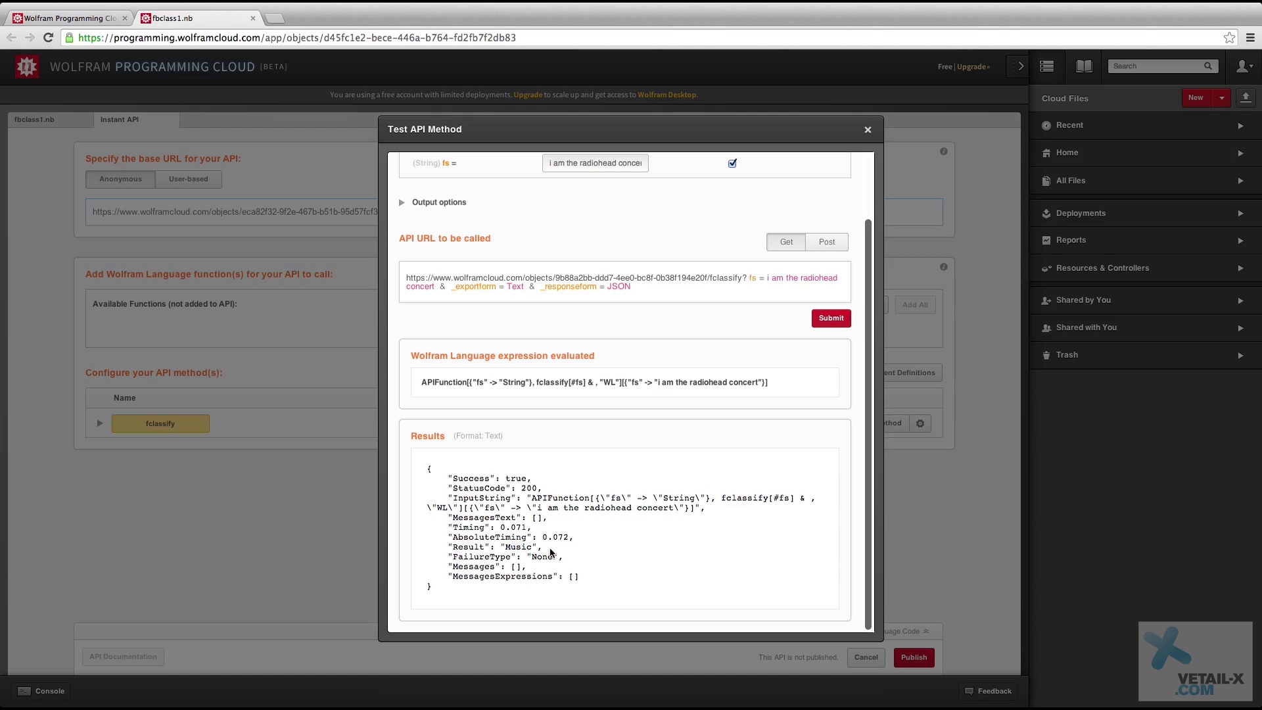Open the fclassify method gear settings
Image resolution: width=1262 pixels, height=710 pixels.
tap(920, 424)
